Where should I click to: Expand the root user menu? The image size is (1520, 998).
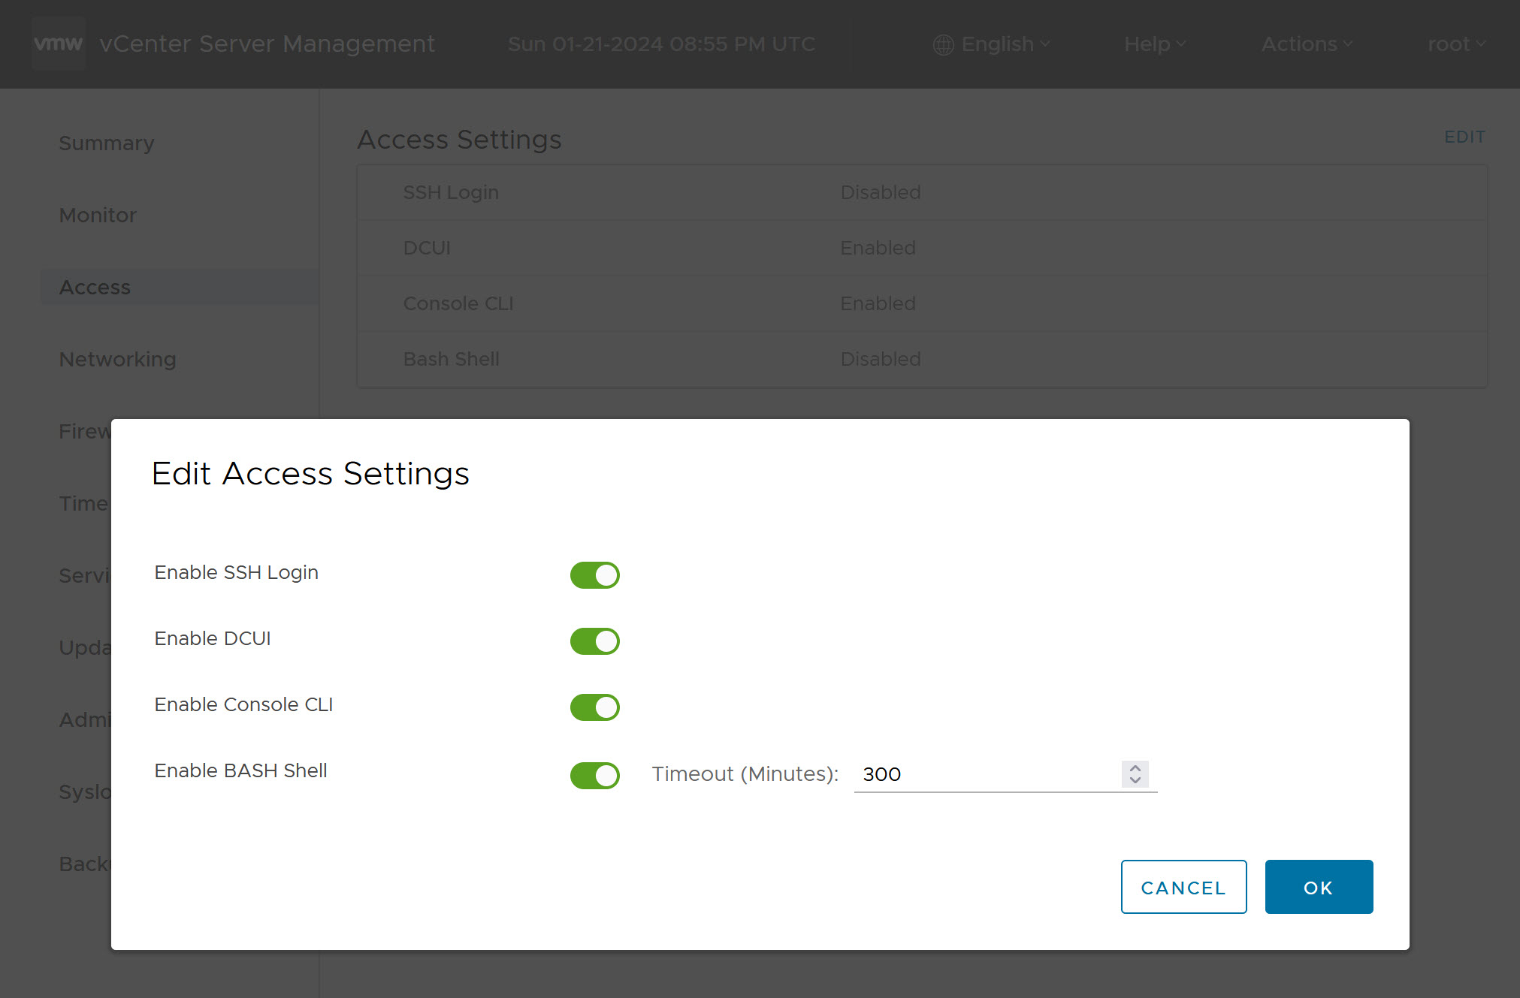[1455, 44]
